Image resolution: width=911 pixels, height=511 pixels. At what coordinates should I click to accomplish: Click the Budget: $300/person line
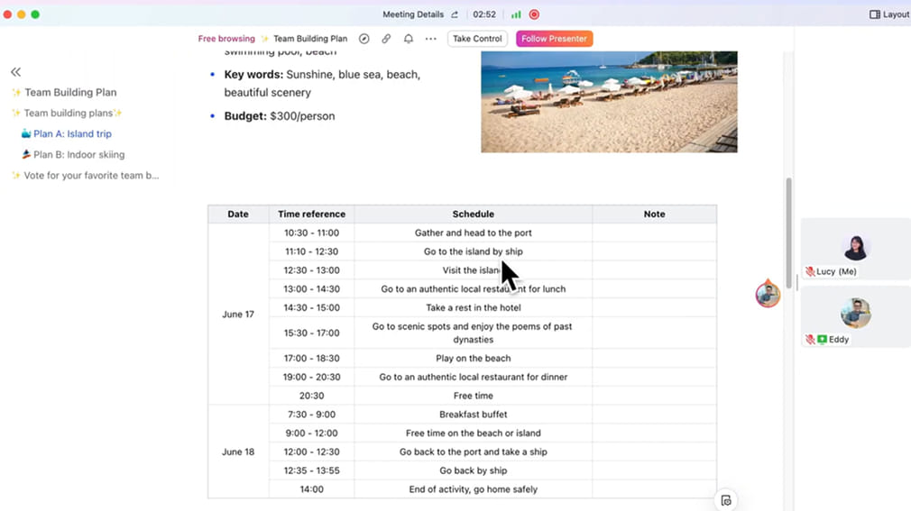pyautogui.click(x=280, y=116)
